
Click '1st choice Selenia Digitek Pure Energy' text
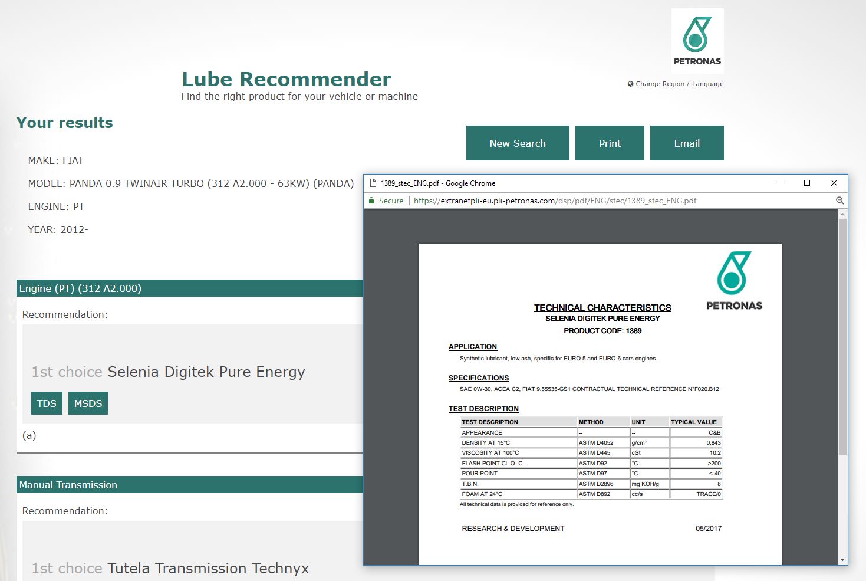169,372
